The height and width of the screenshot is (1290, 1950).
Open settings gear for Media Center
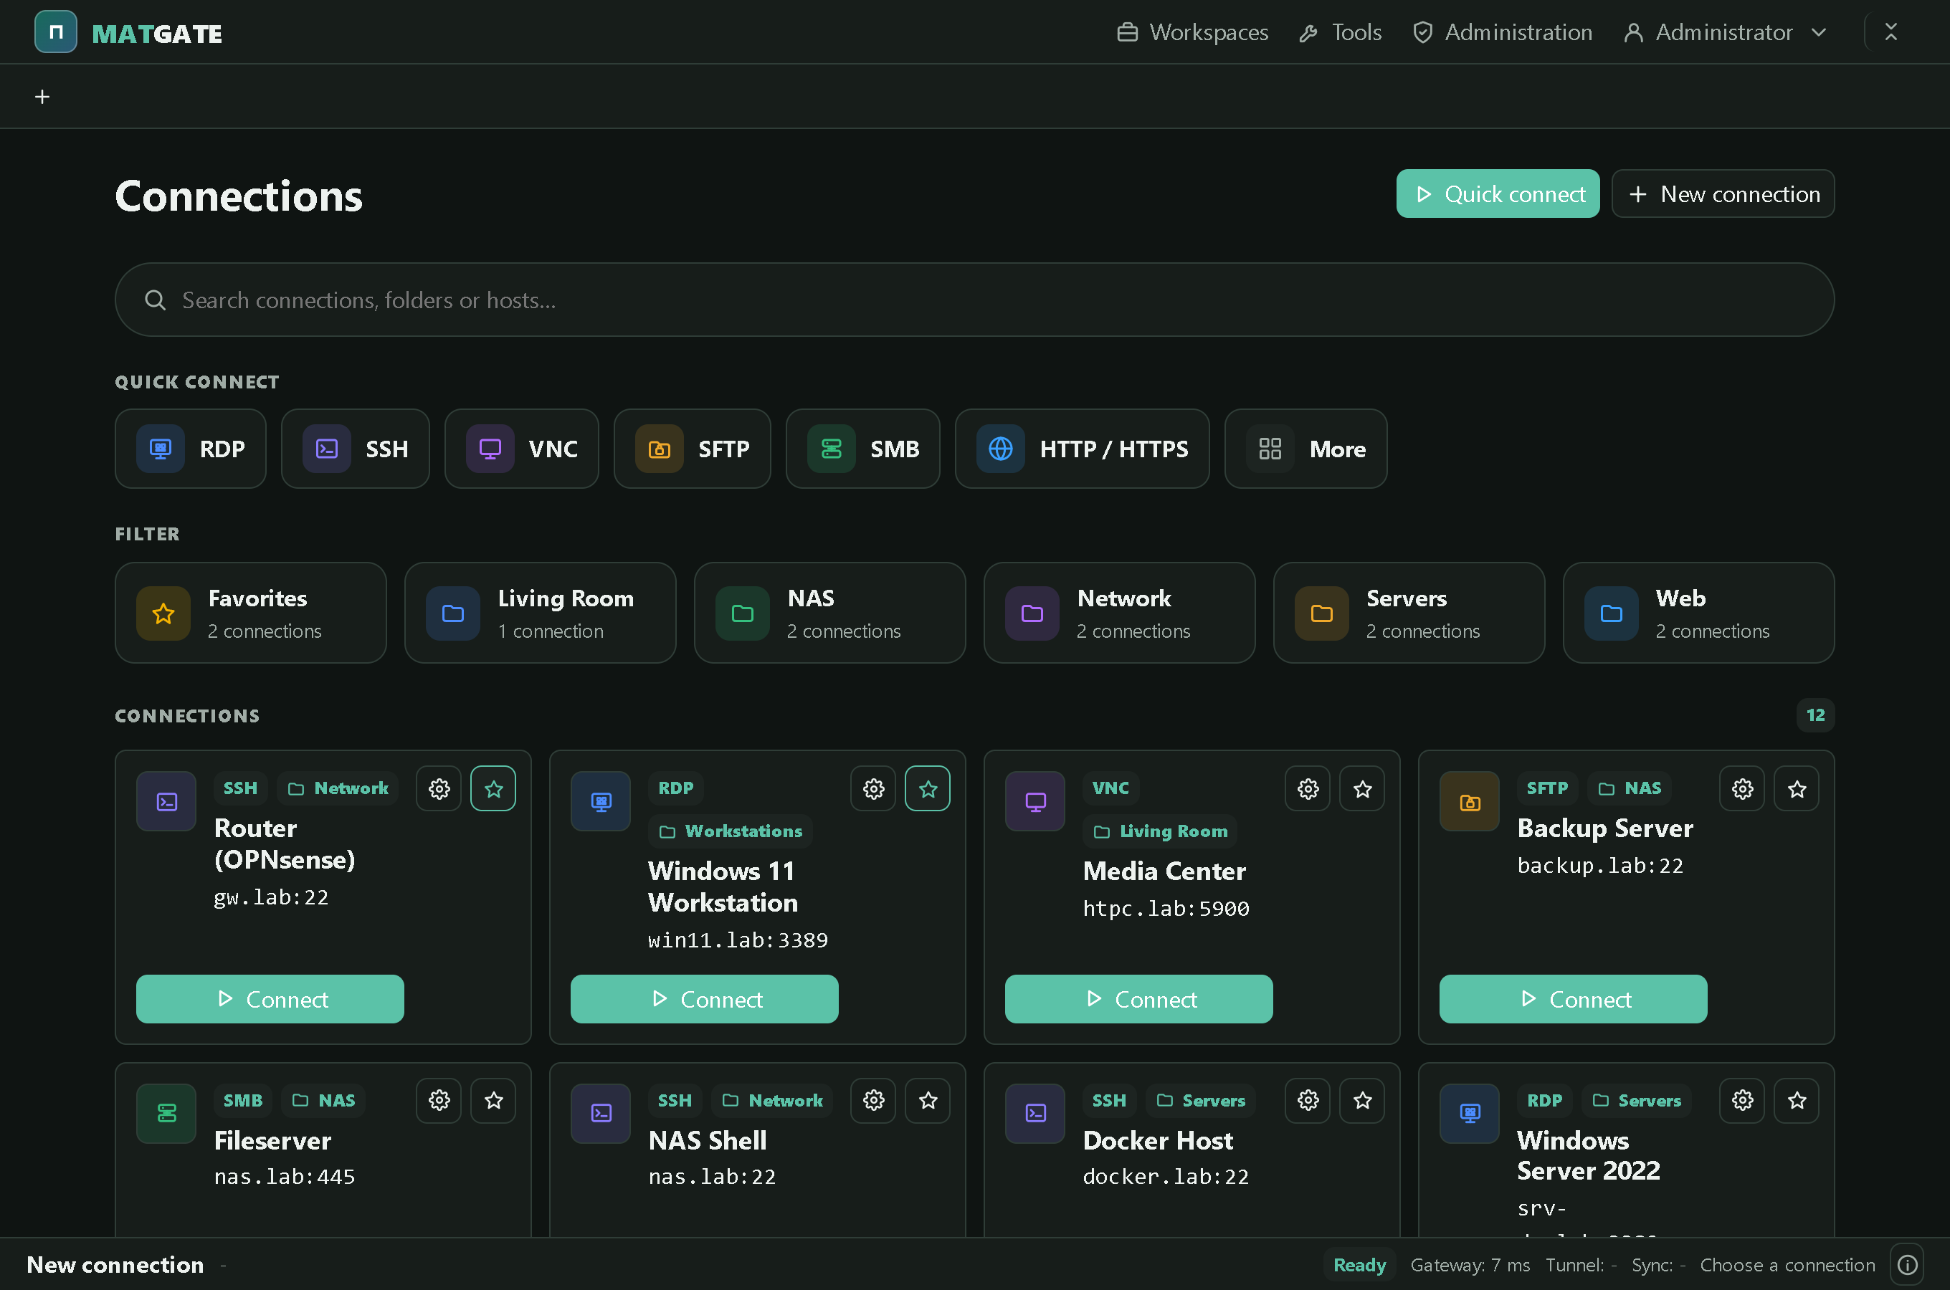[x=1308, y=788]
